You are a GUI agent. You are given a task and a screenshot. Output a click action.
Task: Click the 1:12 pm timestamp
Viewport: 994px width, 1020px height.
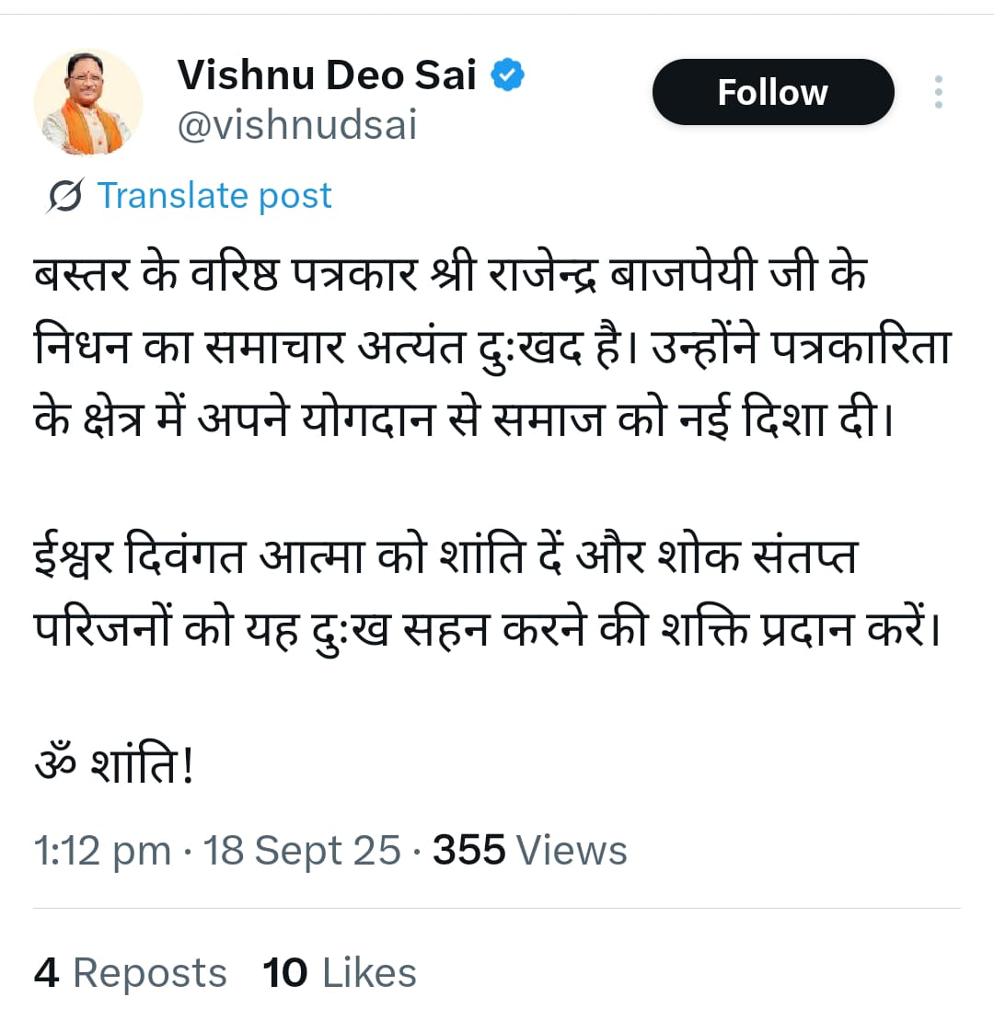(x=102, y=851)
